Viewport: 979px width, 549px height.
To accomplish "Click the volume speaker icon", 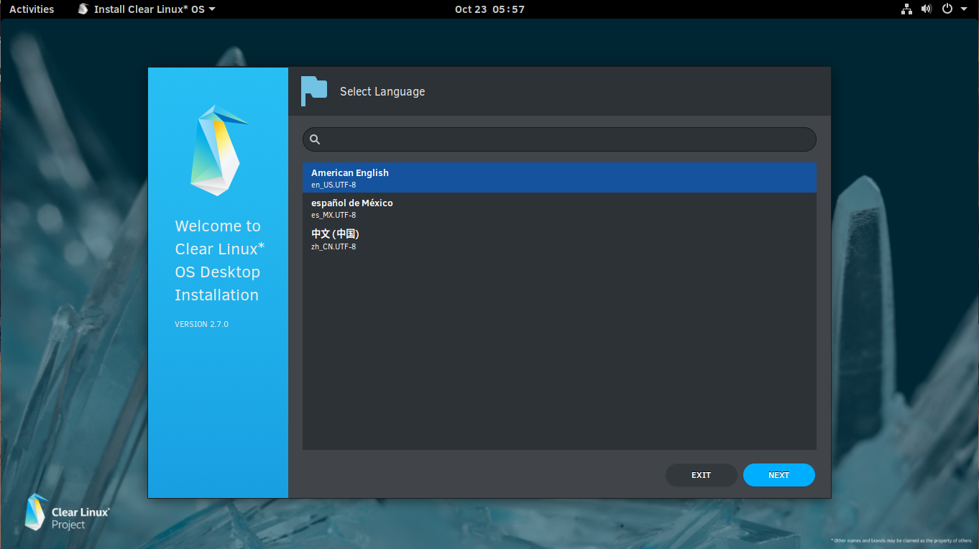I will click(x=927, y=9).
